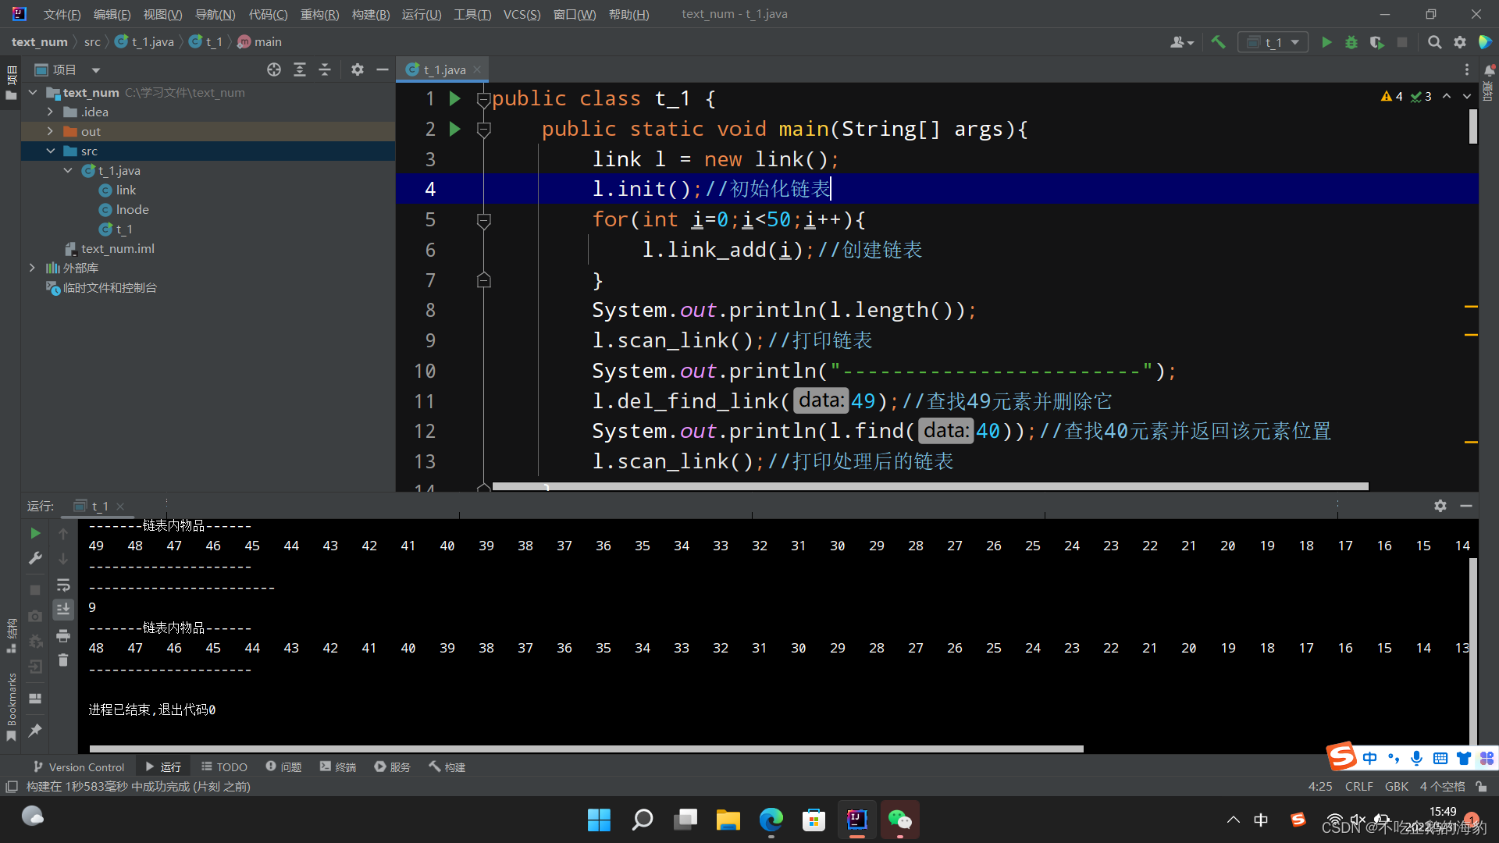Go to previous highlighted problem arrow
The height and width of the screenshot is (843, 1499).
[x=1447, y=96]
